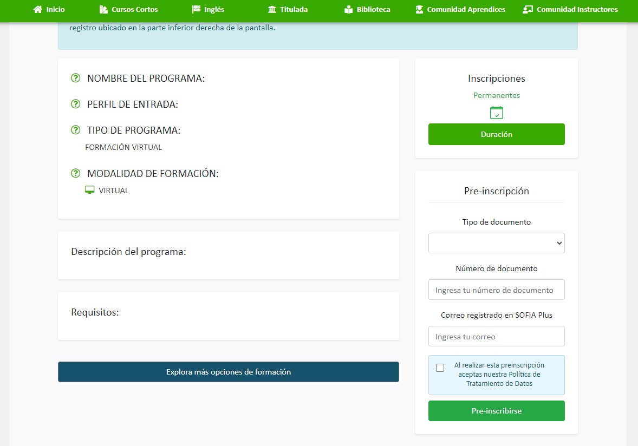The width and height of the screenshot is (638, 446).
Task: Open the calendar icon under Permanentes
Action: [496, 113]
